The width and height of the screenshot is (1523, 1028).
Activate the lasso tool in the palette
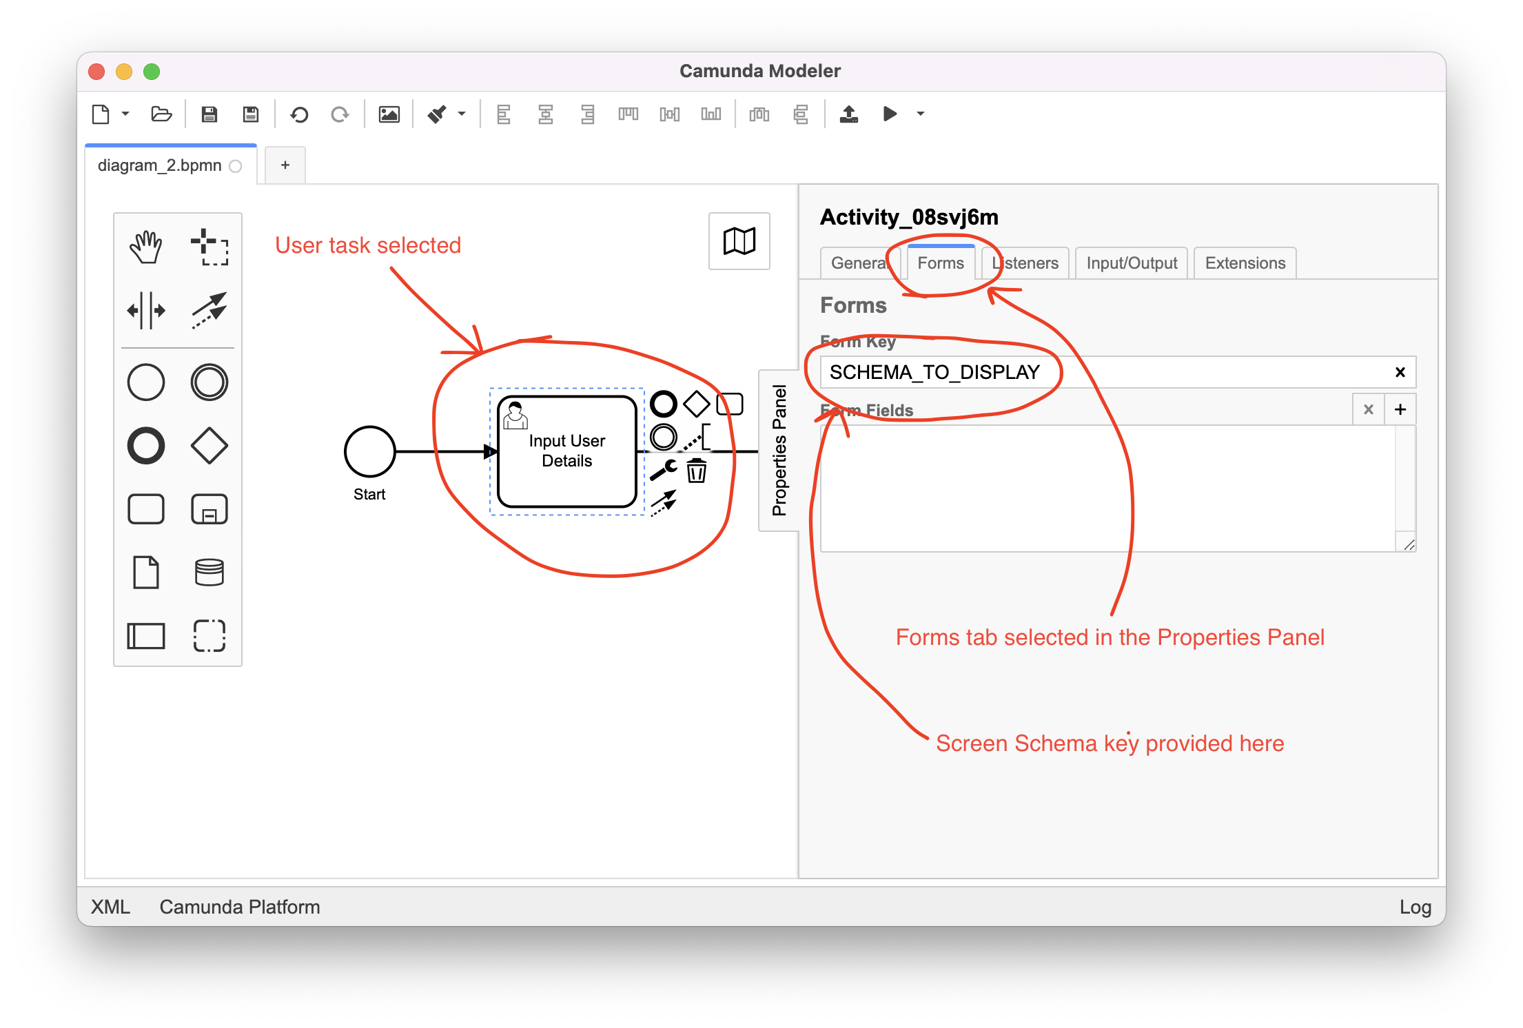pyautogui.click(x=209, y=247)
